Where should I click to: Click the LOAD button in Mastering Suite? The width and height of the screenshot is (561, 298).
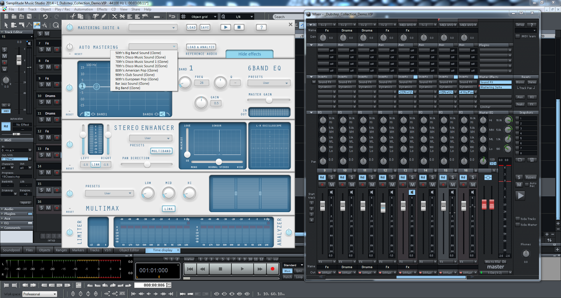(191, 27)
